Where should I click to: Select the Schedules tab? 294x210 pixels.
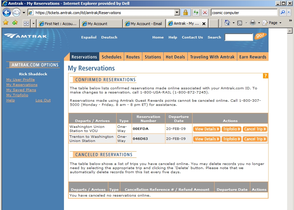(x=111, y=57)
